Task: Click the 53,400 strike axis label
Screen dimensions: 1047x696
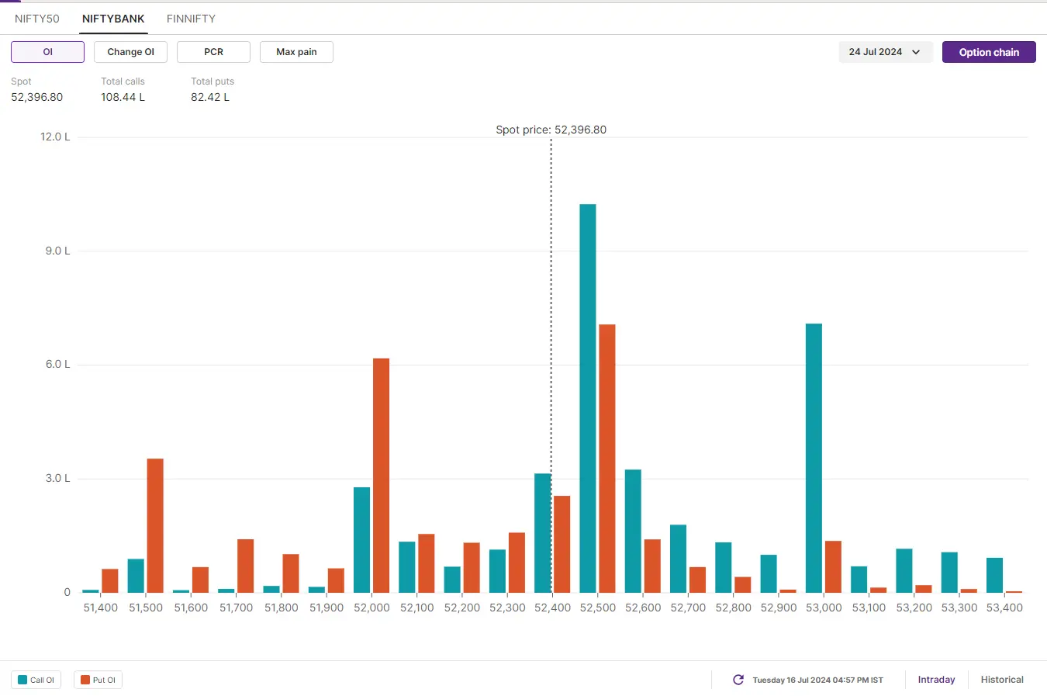Action: tap(1004, 608)
